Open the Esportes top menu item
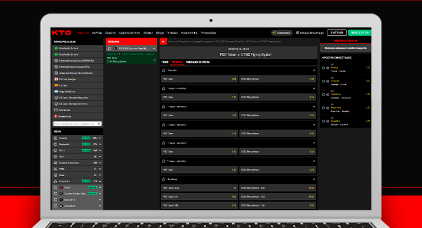The height and width of the screenshot is (228, 422). [83, 33]
